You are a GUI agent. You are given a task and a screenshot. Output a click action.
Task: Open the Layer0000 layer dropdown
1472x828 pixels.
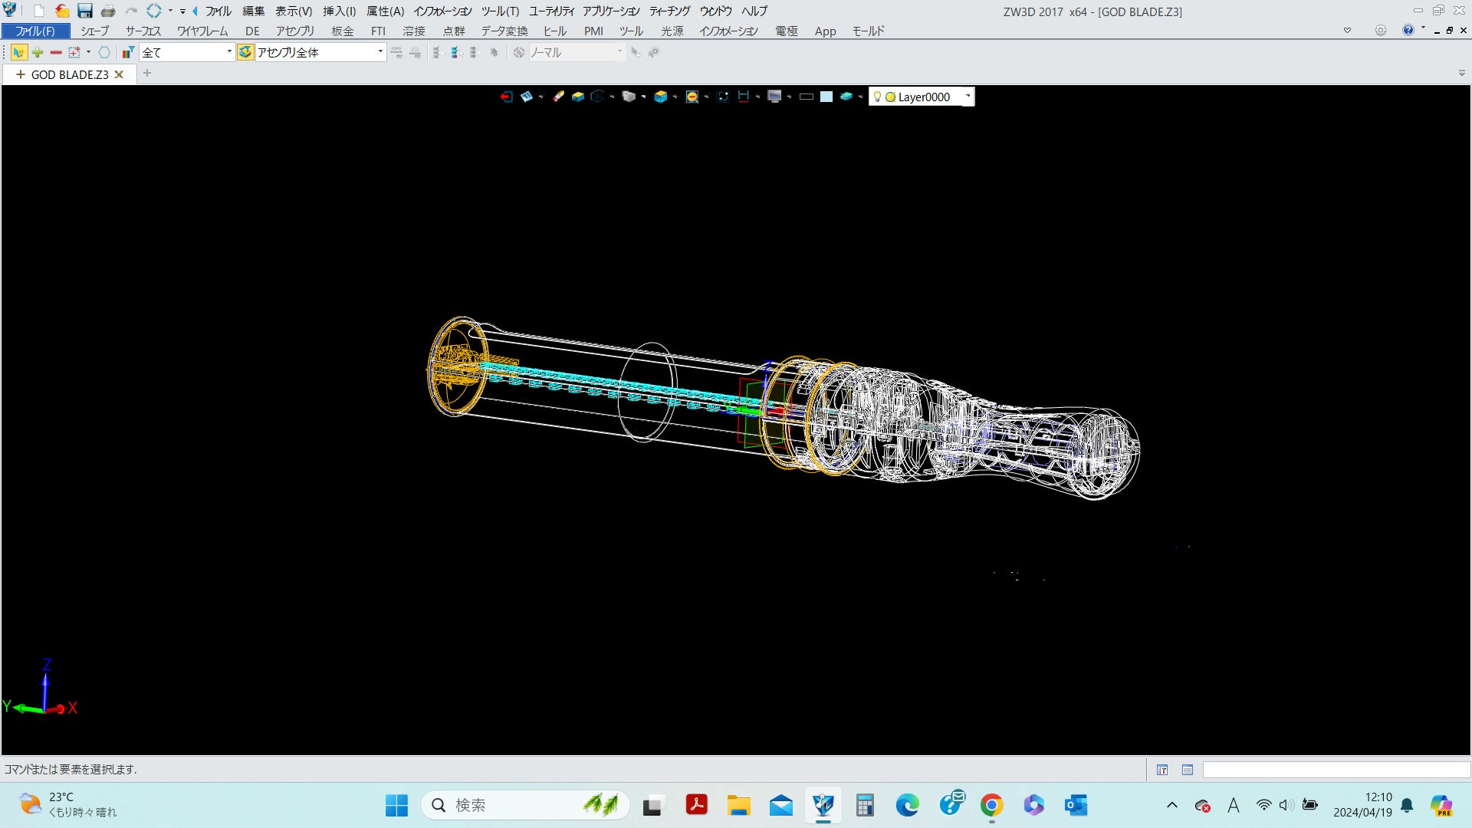click(968, 97)
